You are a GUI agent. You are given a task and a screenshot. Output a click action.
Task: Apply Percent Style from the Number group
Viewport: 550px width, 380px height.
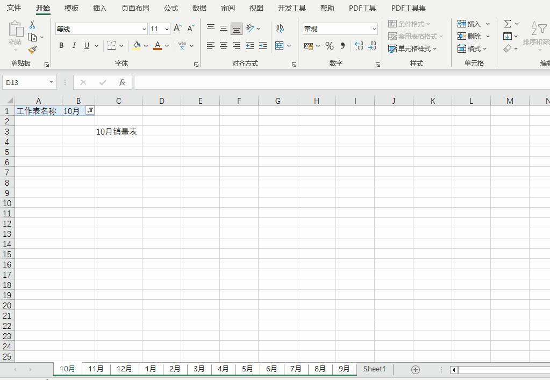329,46
